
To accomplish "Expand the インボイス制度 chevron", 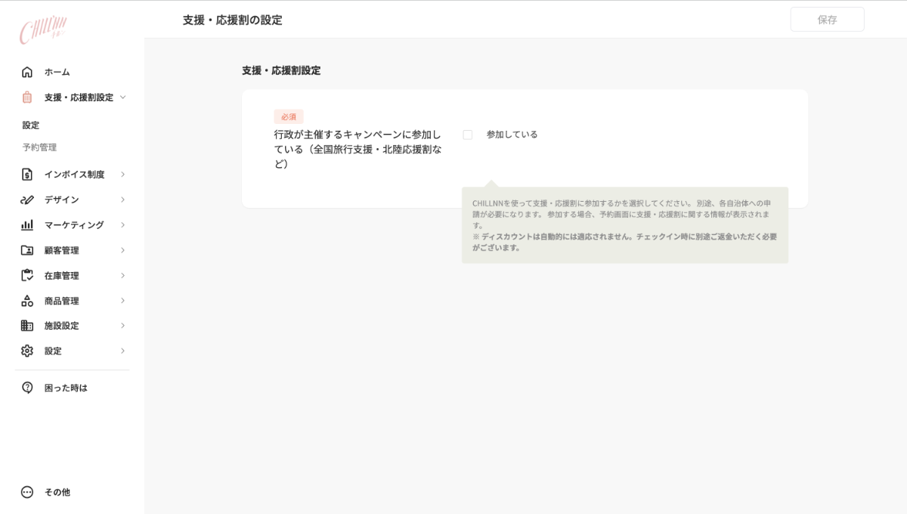I will (x=122, y=175).
